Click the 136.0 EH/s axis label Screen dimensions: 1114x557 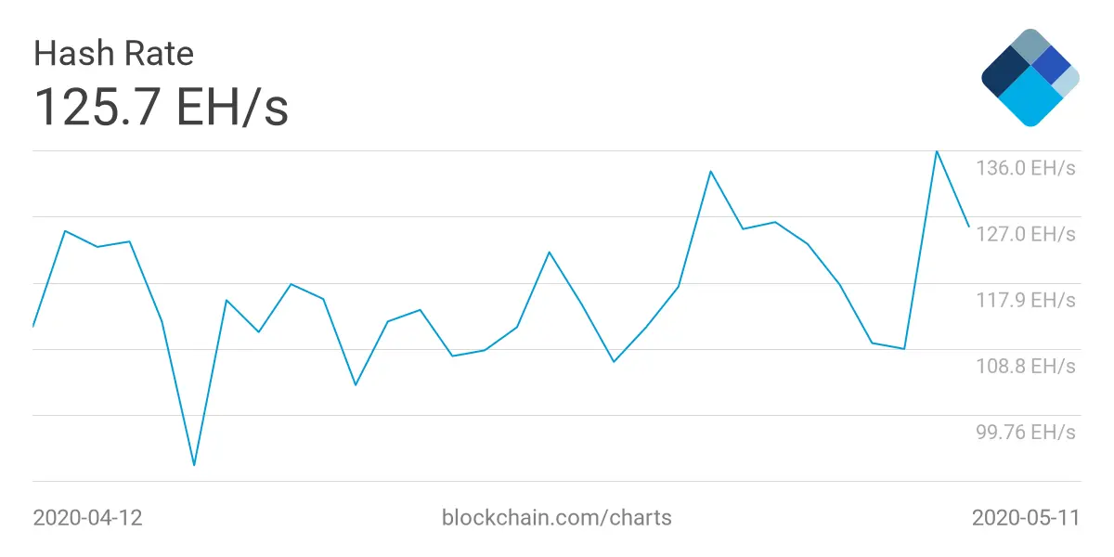[x=1025, y=168]
